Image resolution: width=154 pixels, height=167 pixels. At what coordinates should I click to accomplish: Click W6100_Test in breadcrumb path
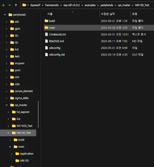(x=142, y=5)
